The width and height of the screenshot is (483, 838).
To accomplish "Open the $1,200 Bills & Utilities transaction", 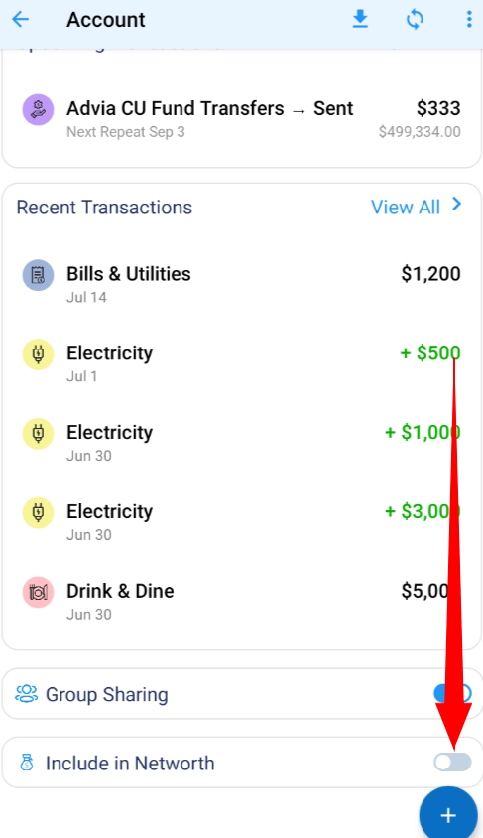I will pyautogui.click(x=242, y=283).
